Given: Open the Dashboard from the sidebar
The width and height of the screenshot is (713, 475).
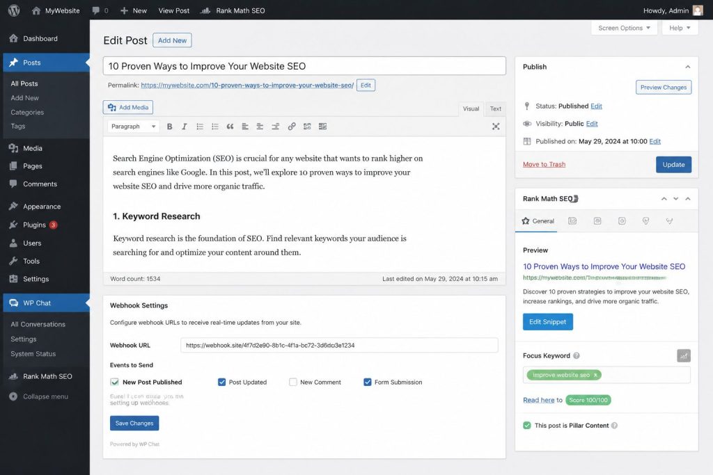Looking at the screenshot, I should (40, 39).
